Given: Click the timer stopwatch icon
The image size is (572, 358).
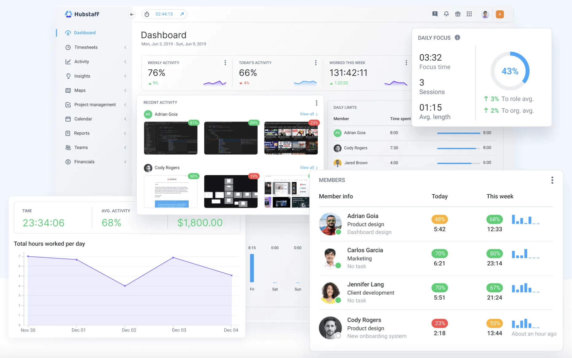Looking at the screenshot, I should pyautogui.click(x=147, y=14).
